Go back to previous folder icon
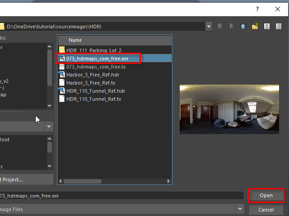Viewport: 289px width, 216px height. (x=221, y=27)
